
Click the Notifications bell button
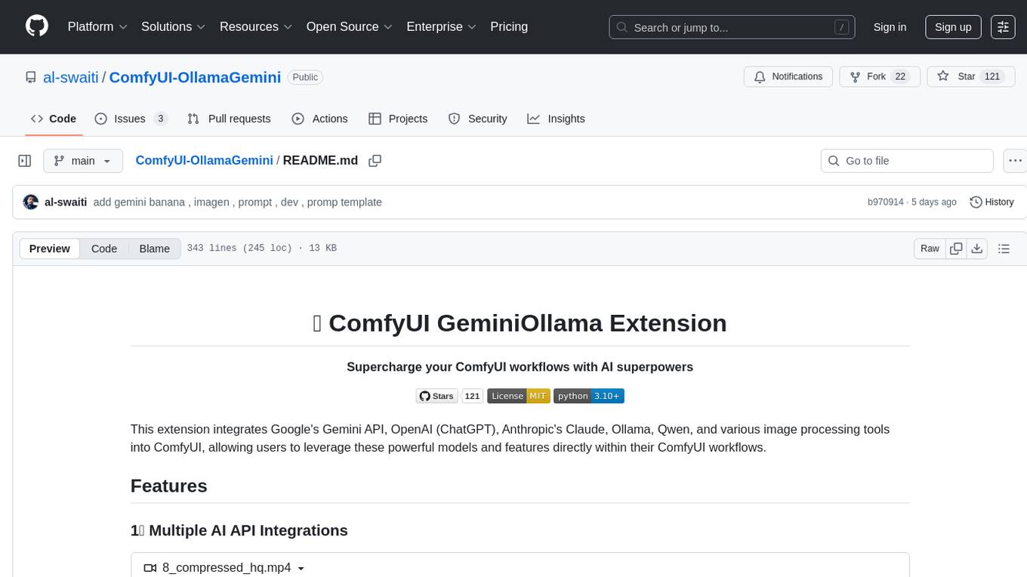point(788,77)
